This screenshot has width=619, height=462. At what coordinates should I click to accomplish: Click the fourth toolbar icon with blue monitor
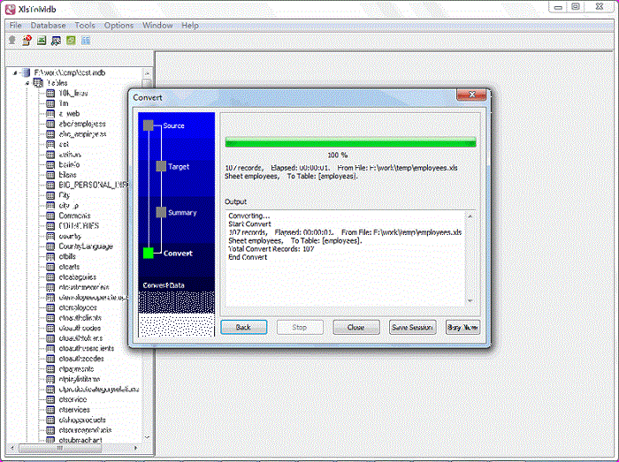pos(56,40)
